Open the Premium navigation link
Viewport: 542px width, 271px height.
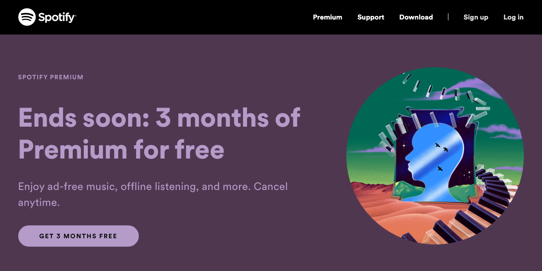(327, 17)
